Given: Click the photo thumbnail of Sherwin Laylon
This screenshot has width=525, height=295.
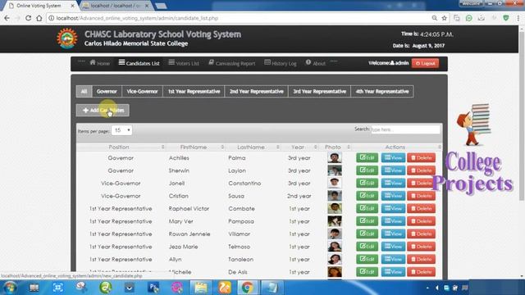Looking at the screenshot, I should pyautogui.click(x=335, y=170).
